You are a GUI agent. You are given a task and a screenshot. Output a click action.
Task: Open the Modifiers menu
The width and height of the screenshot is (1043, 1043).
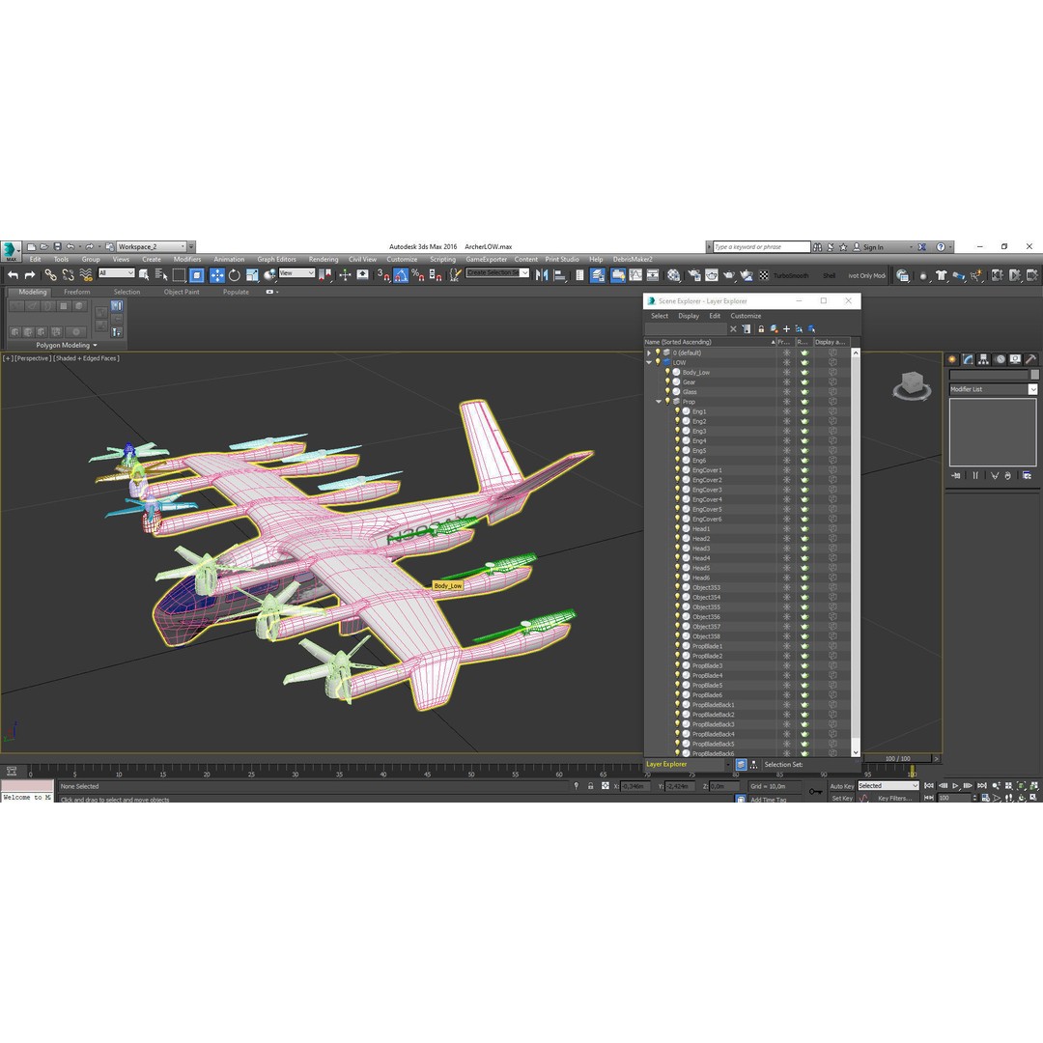point(187,260)
